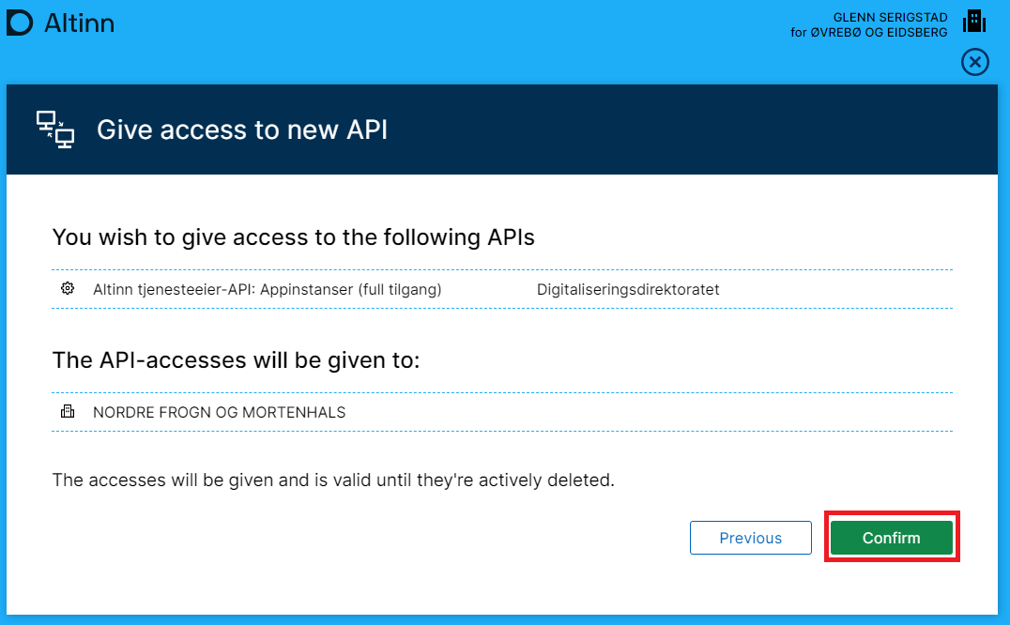Click the Altinn wordmark text
Viewport: 1010px width, 625px height.
pyautogui.click(x=79, y=23)
